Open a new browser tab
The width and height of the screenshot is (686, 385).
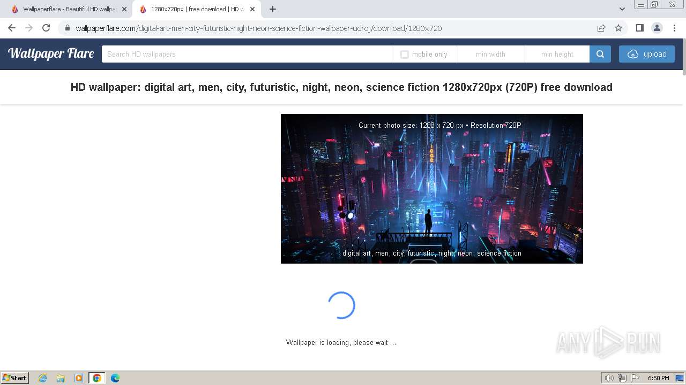[273, 9]
